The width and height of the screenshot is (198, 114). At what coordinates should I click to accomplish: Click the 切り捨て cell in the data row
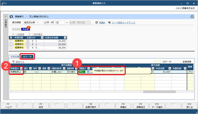[72, 72]
